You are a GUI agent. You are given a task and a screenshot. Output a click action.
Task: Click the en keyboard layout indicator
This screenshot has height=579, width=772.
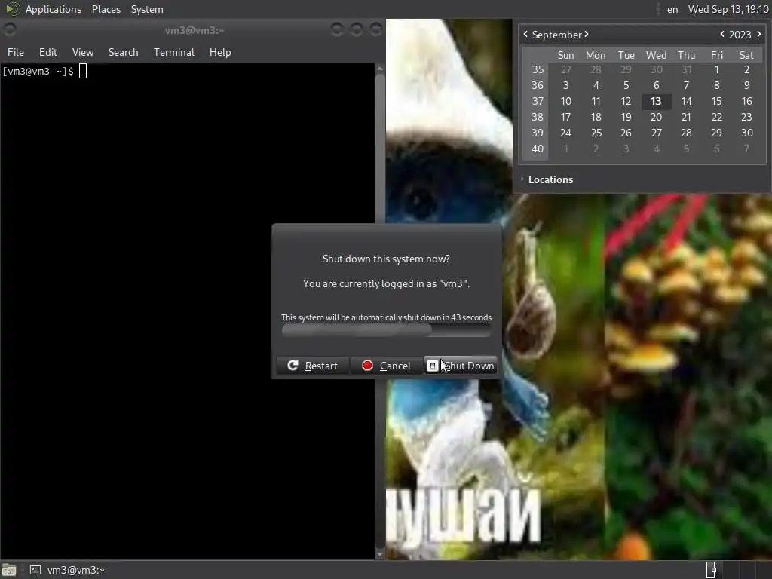[x=672, y=9]
